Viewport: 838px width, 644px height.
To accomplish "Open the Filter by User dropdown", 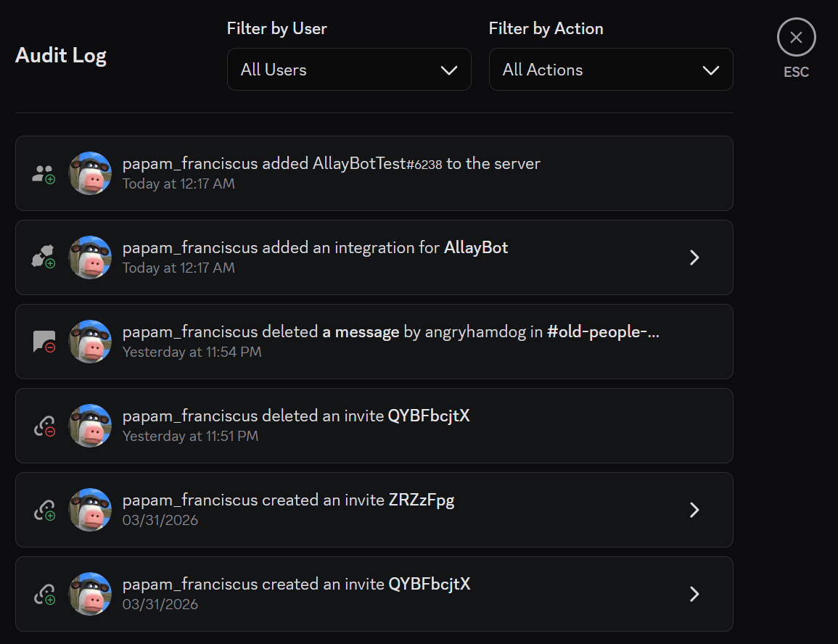I will pyautogui.click(x=349, y=70).
